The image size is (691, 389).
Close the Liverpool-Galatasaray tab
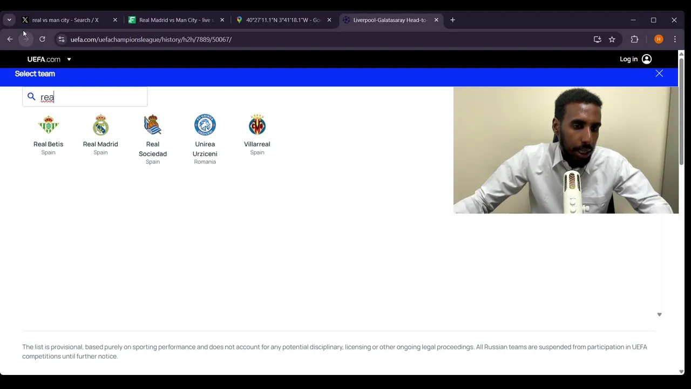coord(436,20)
